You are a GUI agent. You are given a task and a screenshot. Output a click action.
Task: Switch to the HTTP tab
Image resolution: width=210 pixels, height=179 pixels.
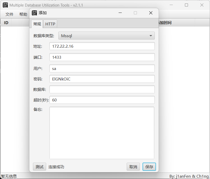coord(50,24)
